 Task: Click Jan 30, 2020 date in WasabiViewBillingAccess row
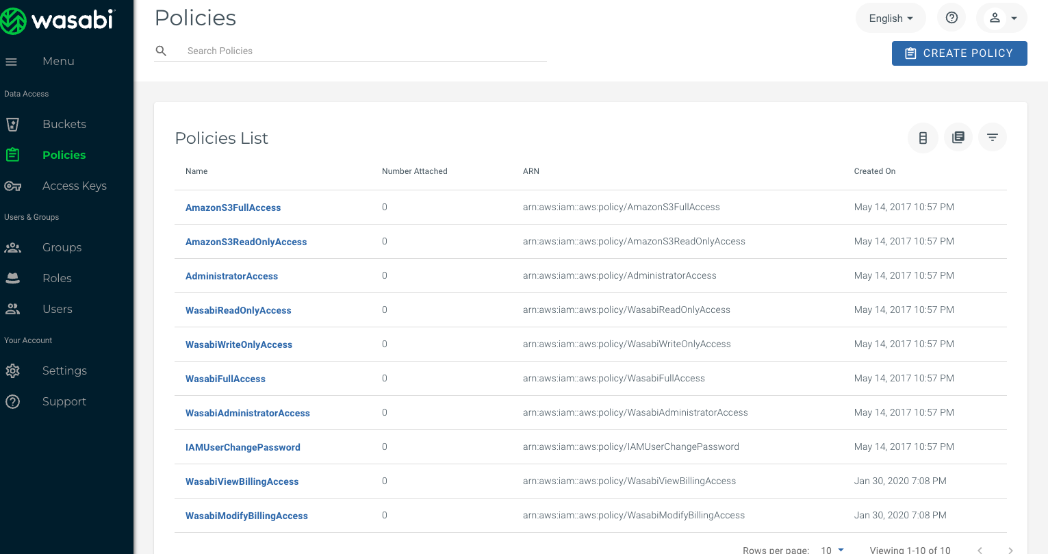click(900, 481)
